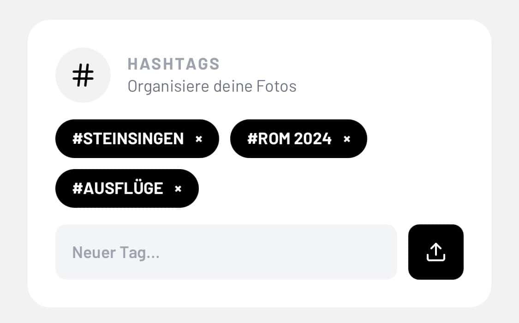Remove the #AUSFLÜGE tag
This screenshot has height=323, width=519.
179,188
